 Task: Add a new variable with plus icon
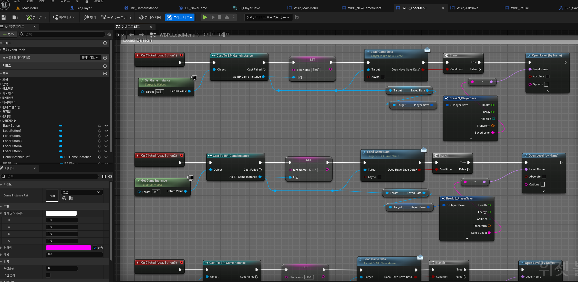pos(105,74)
